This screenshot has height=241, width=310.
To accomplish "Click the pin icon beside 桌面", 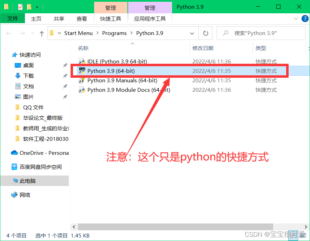I will tap(65, 65).
